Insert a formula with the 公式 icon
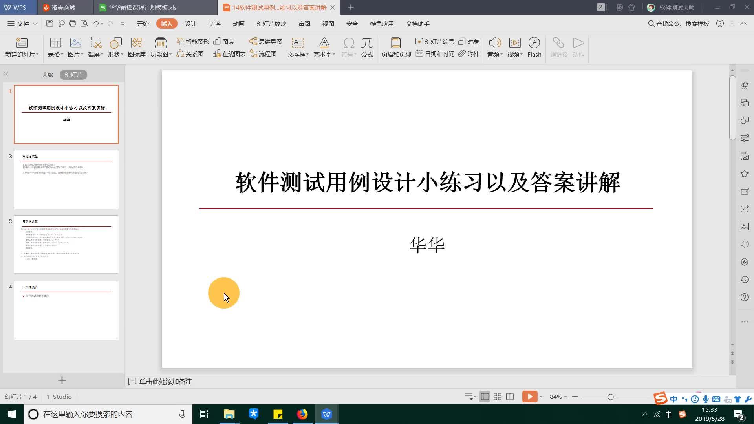The width and height of the screenshot is (754, 424). coord(367,47)
